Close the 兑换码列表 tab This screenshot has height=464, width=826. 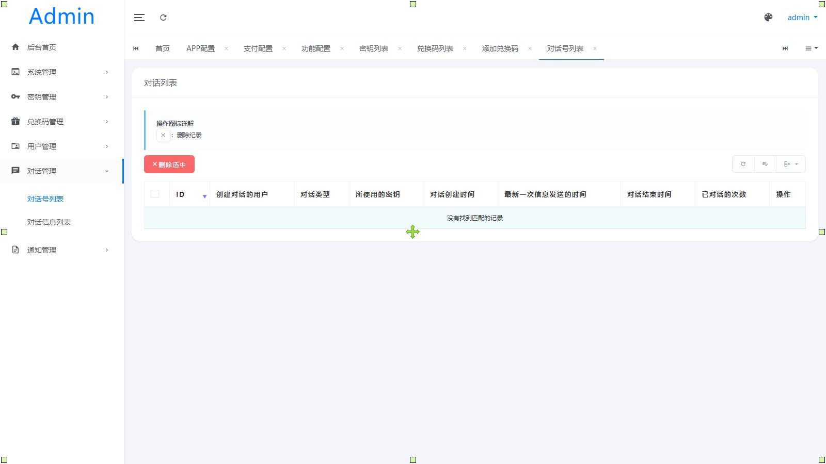465,48
